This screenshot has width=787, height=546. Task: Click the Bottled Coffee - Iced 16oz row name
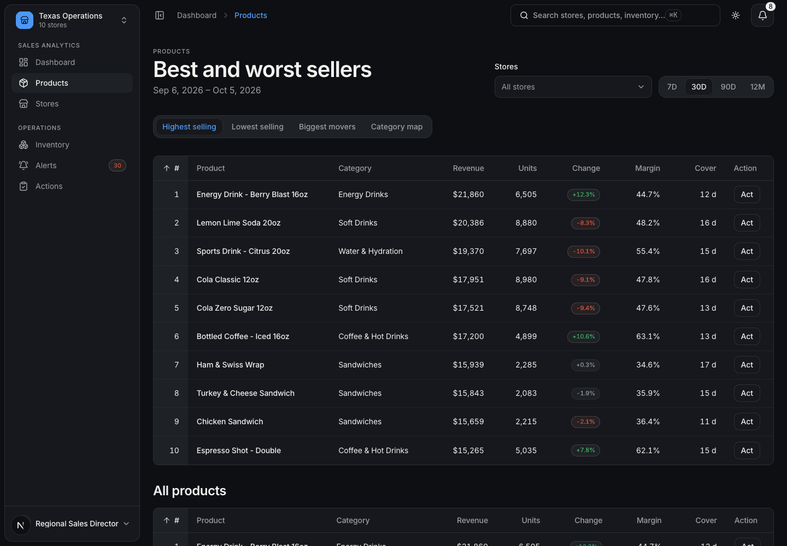click(243, 336)
